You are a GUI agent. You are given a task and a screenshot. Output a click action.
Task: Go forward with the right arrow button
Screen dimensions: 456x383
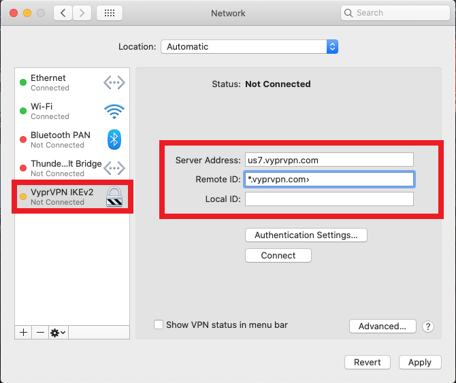pos(82,13)
